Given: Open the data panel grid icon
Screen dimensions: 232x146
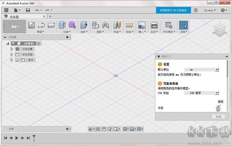Looking at the screenshot, I should 6,10.
